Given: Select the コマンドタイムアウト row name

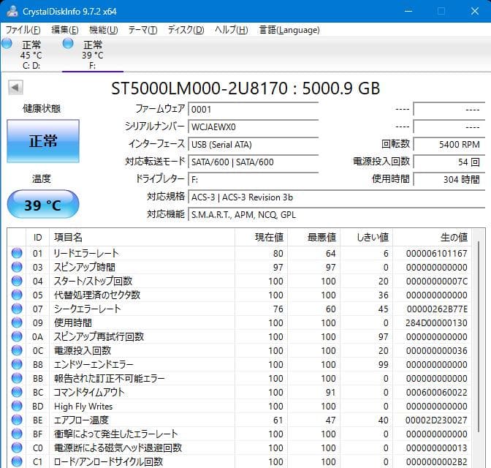Looking at the screenshot, I should pyautogui.click(x=89, y=392).
